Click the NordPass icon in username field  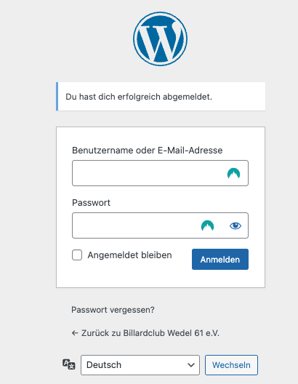click(x=233, y=173)
